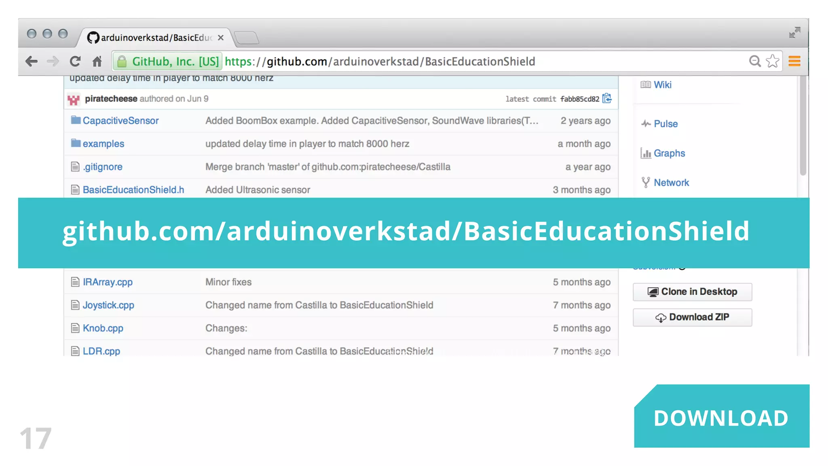Click the green secure lock icon
828x466 pixels.
pyautogui.click(x=122, y=61)
